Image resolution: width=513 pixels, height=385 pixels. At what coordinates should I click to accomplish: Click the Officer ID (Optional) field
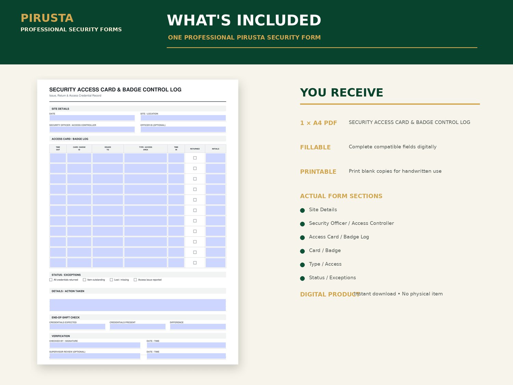point(183,129)
